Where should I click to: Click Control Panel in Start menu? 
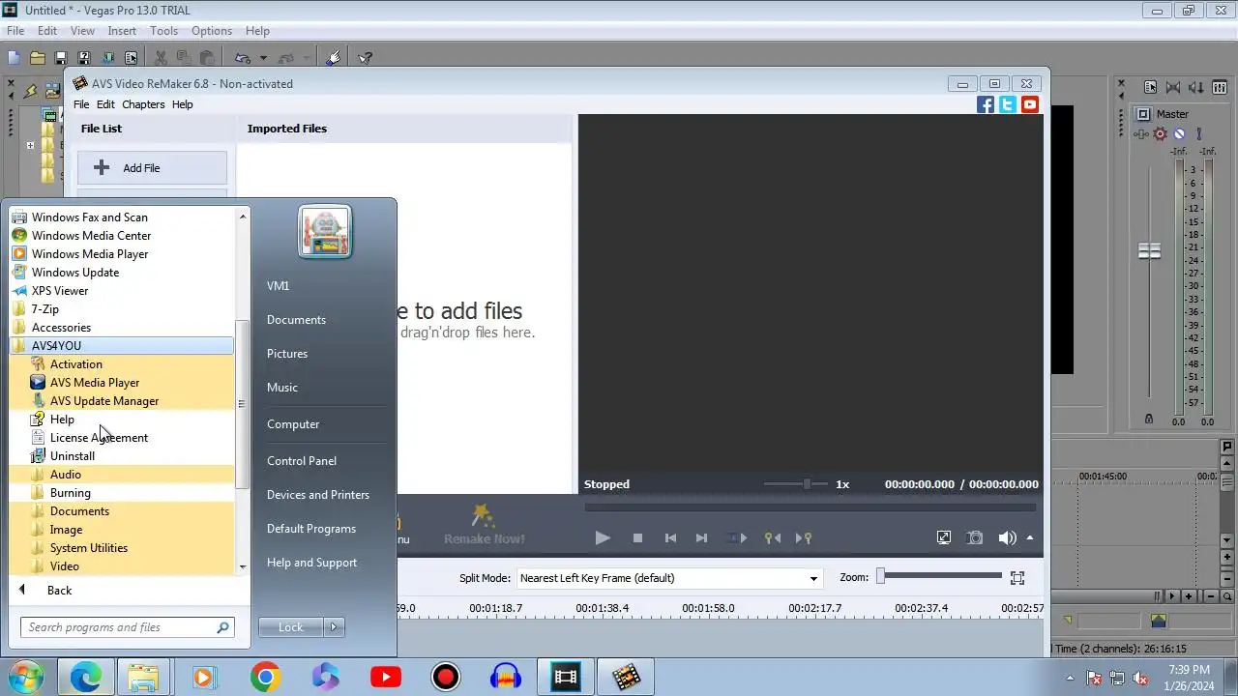pyautogui.click(x=302, y=461)
